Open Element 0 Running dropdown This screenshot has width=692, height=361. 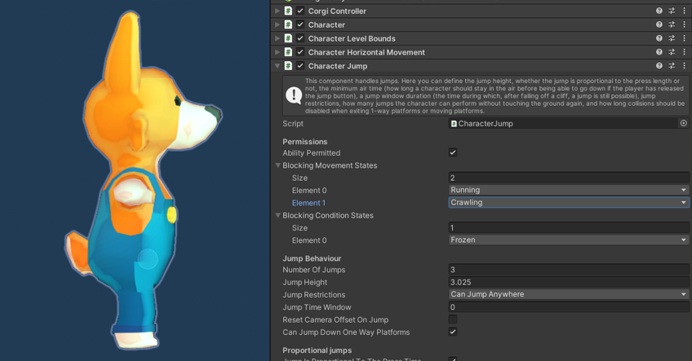[x=568, y=190]
